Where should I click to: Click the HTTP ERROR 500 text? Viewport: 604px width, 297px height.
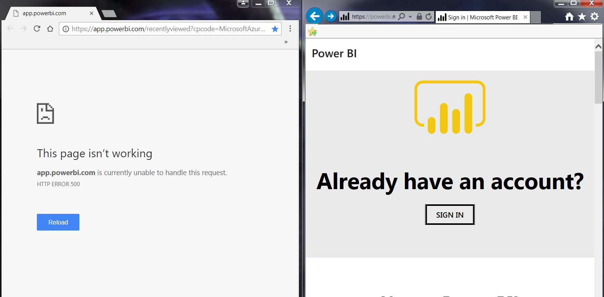(x=59, y=184)
